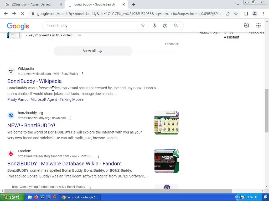The height and width of the screenshot is (201, 269).
Task: Click the Google logo
Action: click(18, 26)
